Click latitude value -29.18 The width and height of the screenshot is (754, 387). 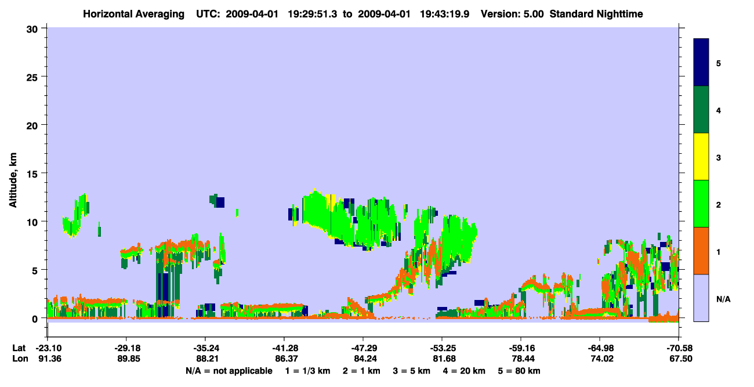[x=126, y=348]
